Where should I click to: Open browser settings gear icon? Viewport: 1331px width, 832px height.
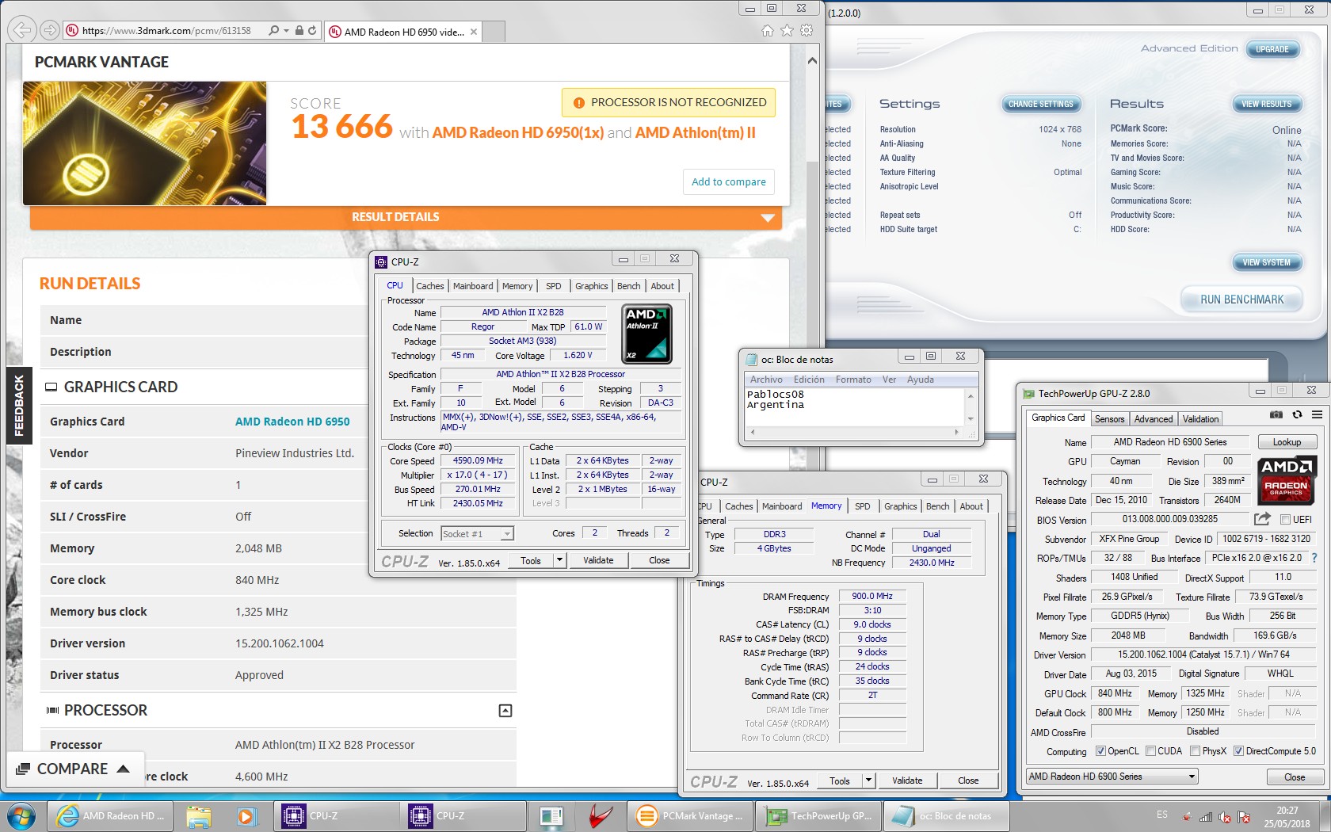coord(807,30)
